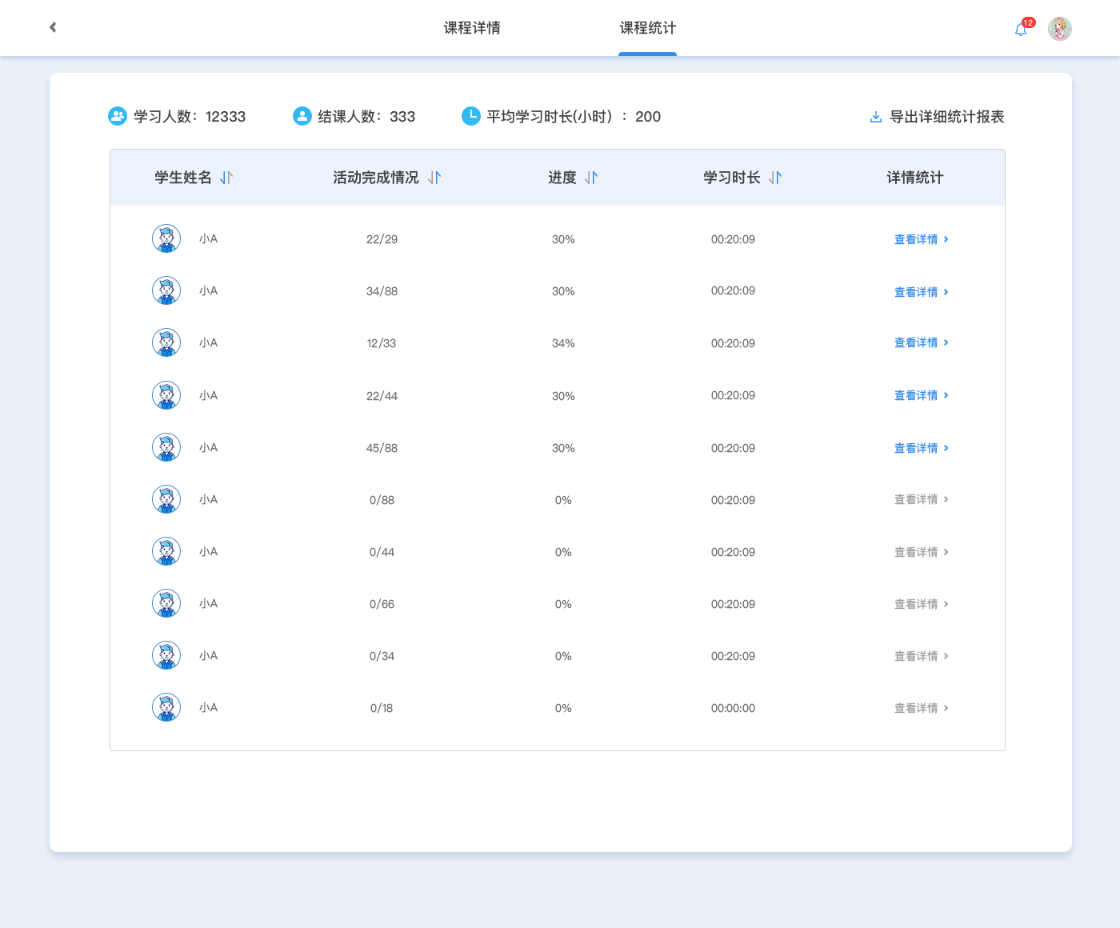Viewport: 1120px width, 928px height.
Task: Go back using the left arrow icon
Action: [x=53, y=27]
